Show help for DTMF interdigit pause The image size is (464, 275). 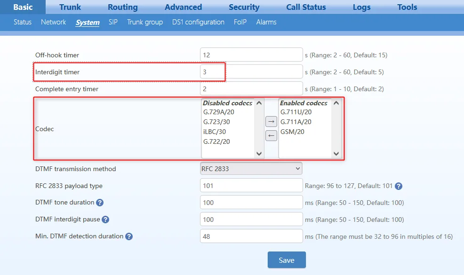click(x=105, y=220)
